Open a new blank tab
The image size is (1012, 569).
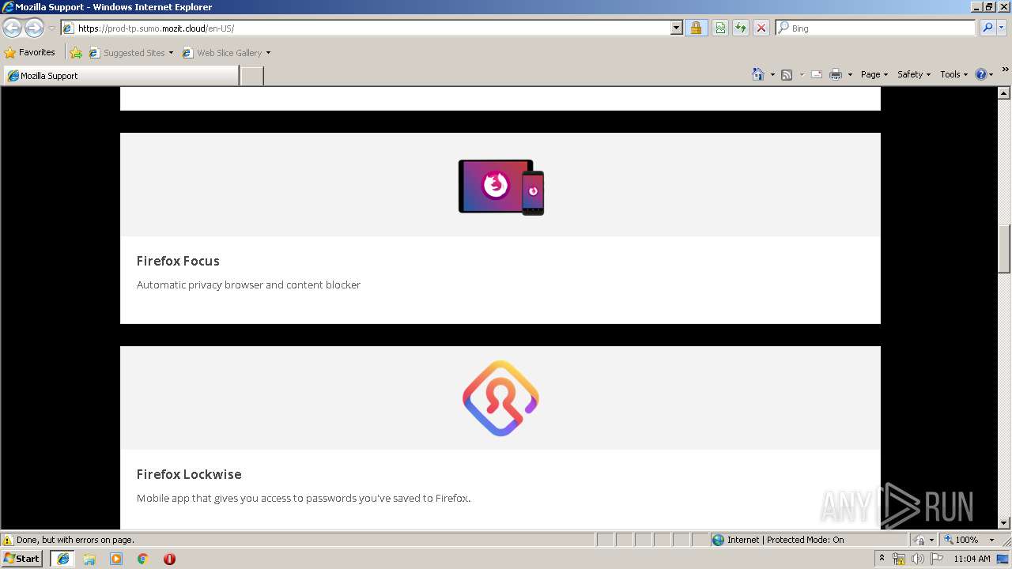coord(251,76)
